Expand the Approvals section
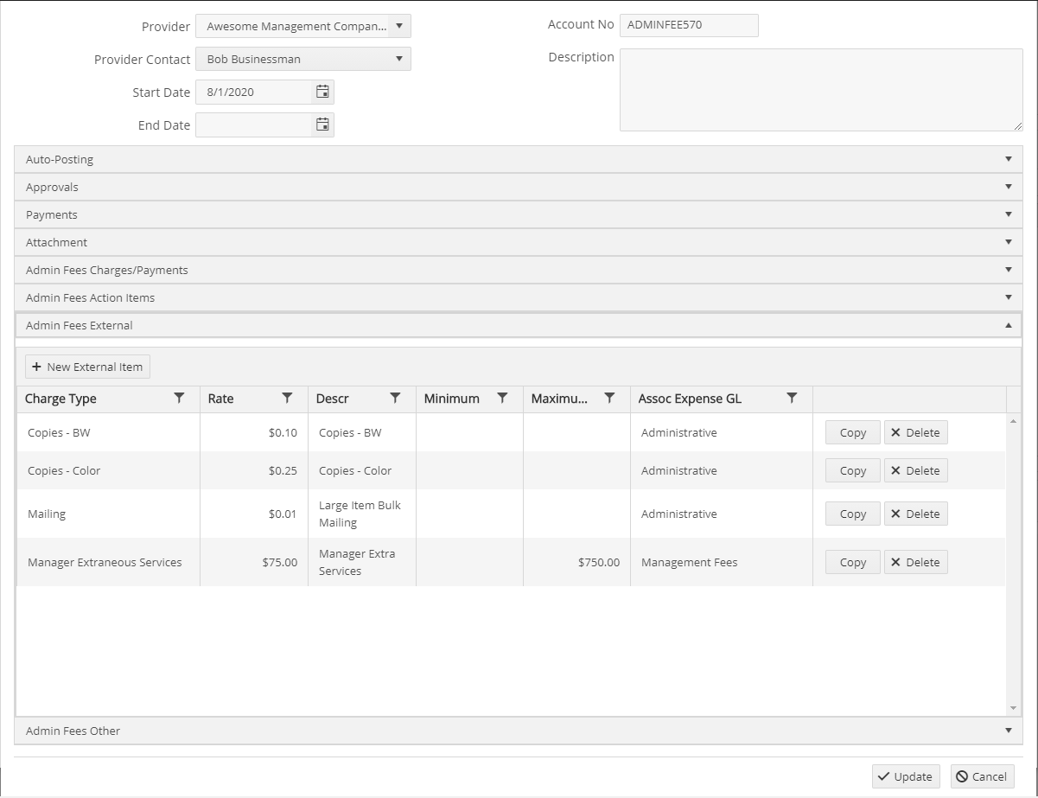This screenshot has height=798, width=1038. pos(519,187)
